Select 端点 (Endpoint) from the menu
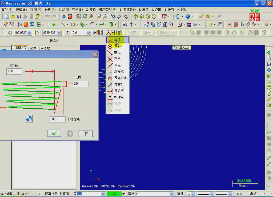 (118, 52)
